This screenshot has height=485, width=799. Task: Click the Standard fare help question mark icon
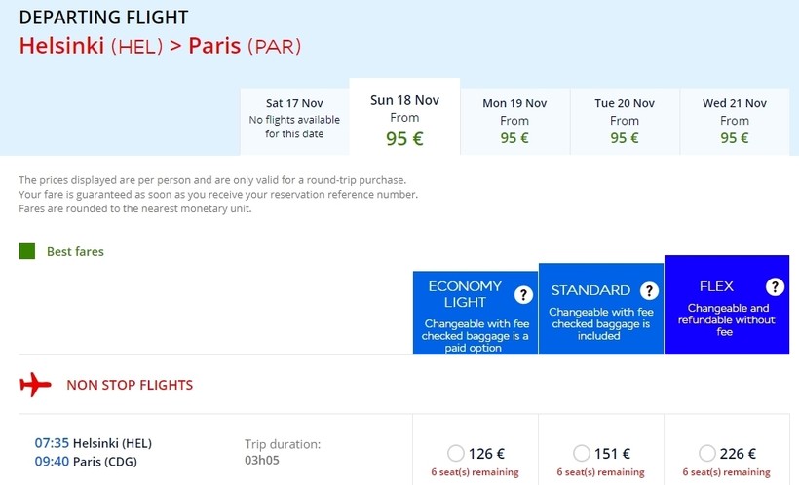tap(649, 290)
